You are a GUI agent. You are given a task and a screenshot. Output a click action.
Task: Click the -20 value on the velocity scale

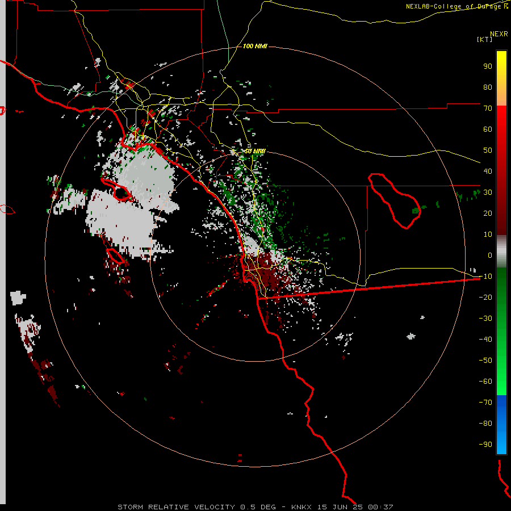pos(485,298)
